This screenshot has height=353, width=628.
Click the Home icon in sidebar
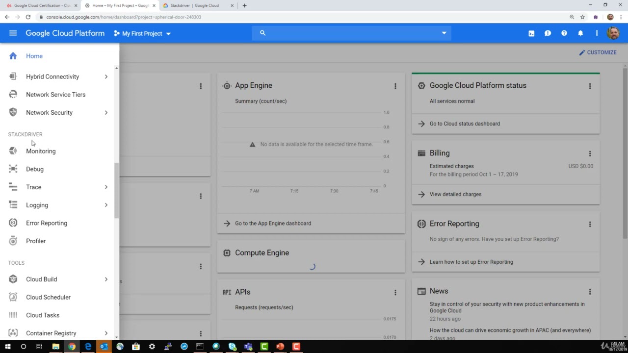(13, 56)
